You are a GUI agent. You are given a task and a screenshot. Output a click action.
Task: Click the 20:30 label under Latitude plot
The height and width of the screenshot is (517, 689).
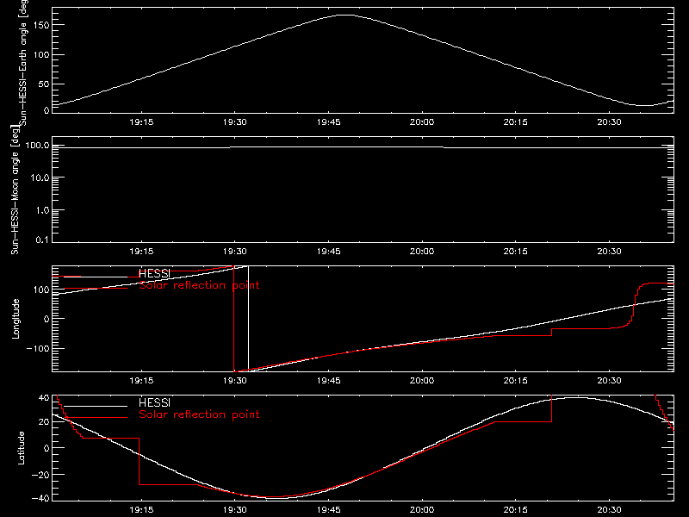click(x=609, y=509)
